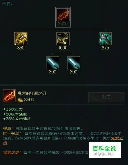The image size is (128, 165).
Task: Select Guinsoo's Rageblade icon atop the recipe tree
Action: (63, 15)
